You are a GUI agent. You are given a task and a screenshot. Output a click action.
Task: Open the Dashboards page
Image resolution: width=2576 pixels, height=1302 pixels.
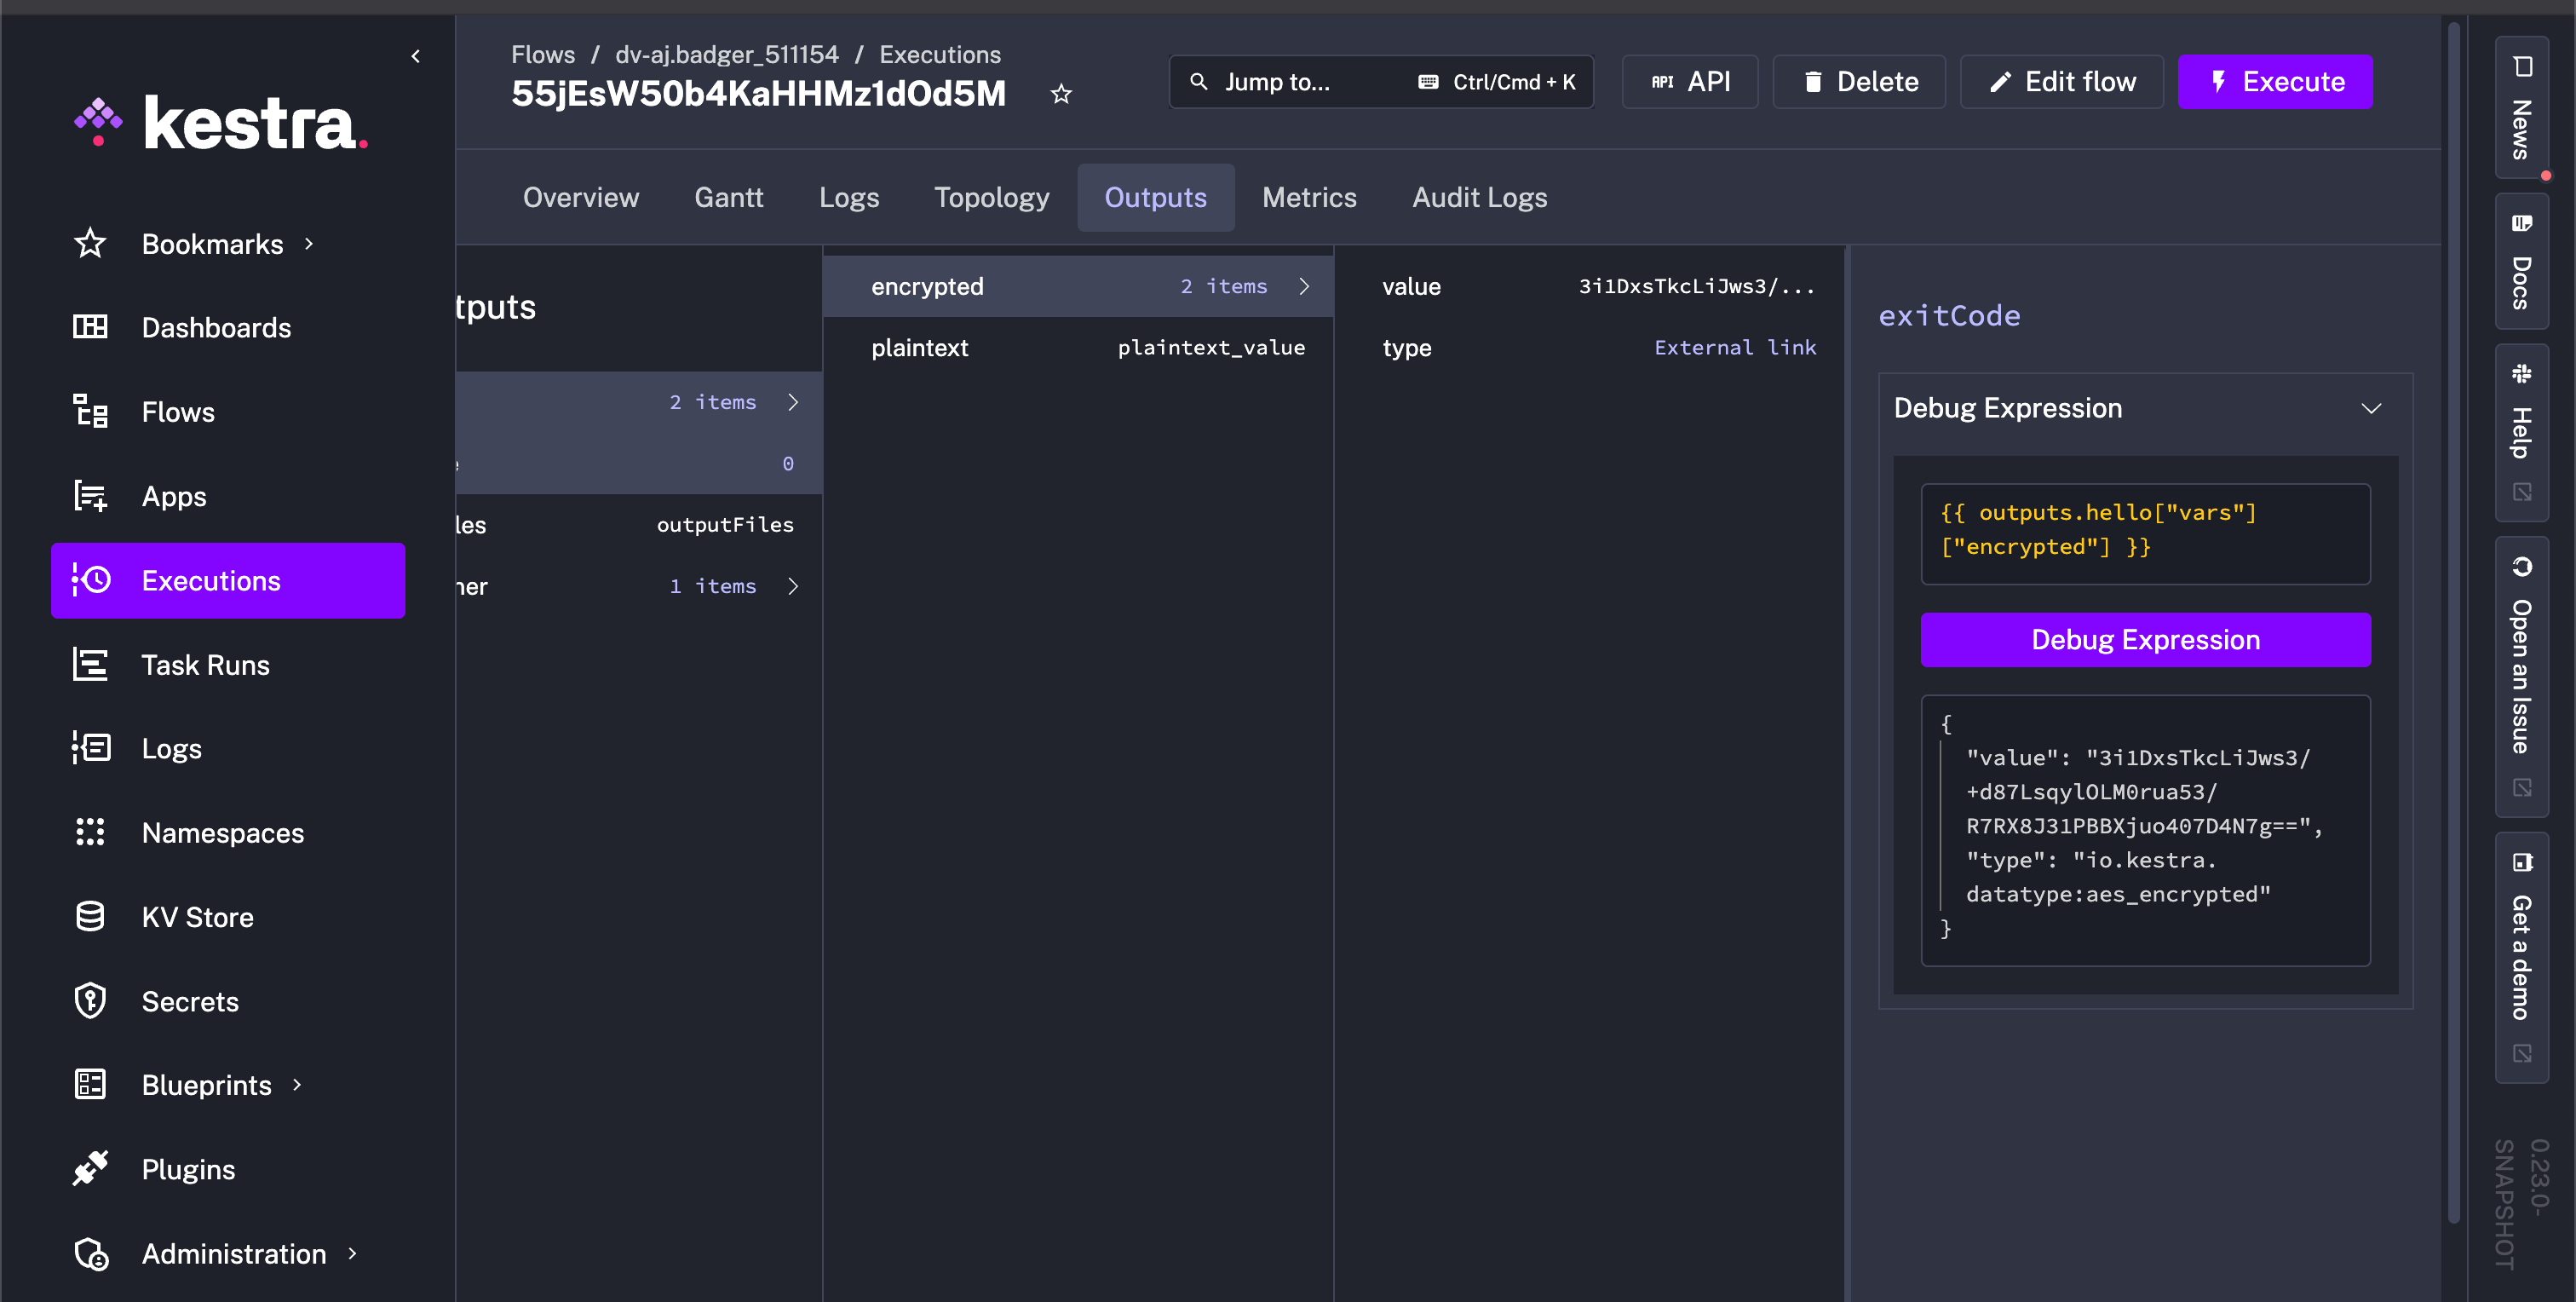click(216, 327)
